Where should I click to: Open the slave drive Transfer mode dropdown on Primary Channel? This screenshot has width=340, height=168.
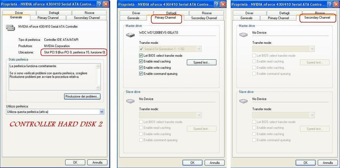pyautogui.click(x=199, y=115)
